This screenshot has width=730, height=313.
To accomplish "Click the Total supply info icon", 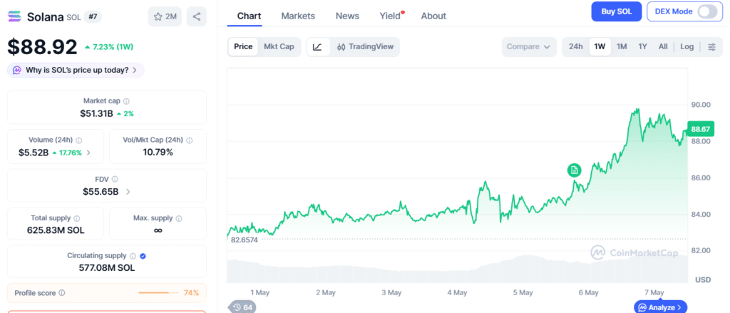I will (77, 218).
